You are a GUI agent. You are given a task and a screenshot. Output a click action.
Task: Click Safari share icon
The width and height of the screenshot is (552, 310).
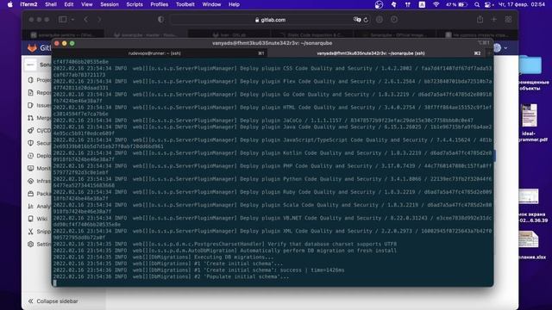point(480,20)
